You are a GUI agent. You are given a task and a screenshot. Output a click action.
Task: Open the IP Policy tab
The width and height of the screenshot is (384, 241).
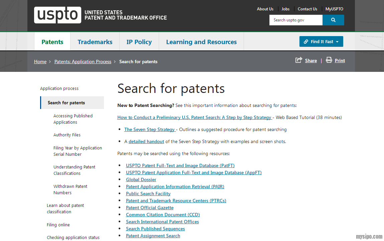139,42
